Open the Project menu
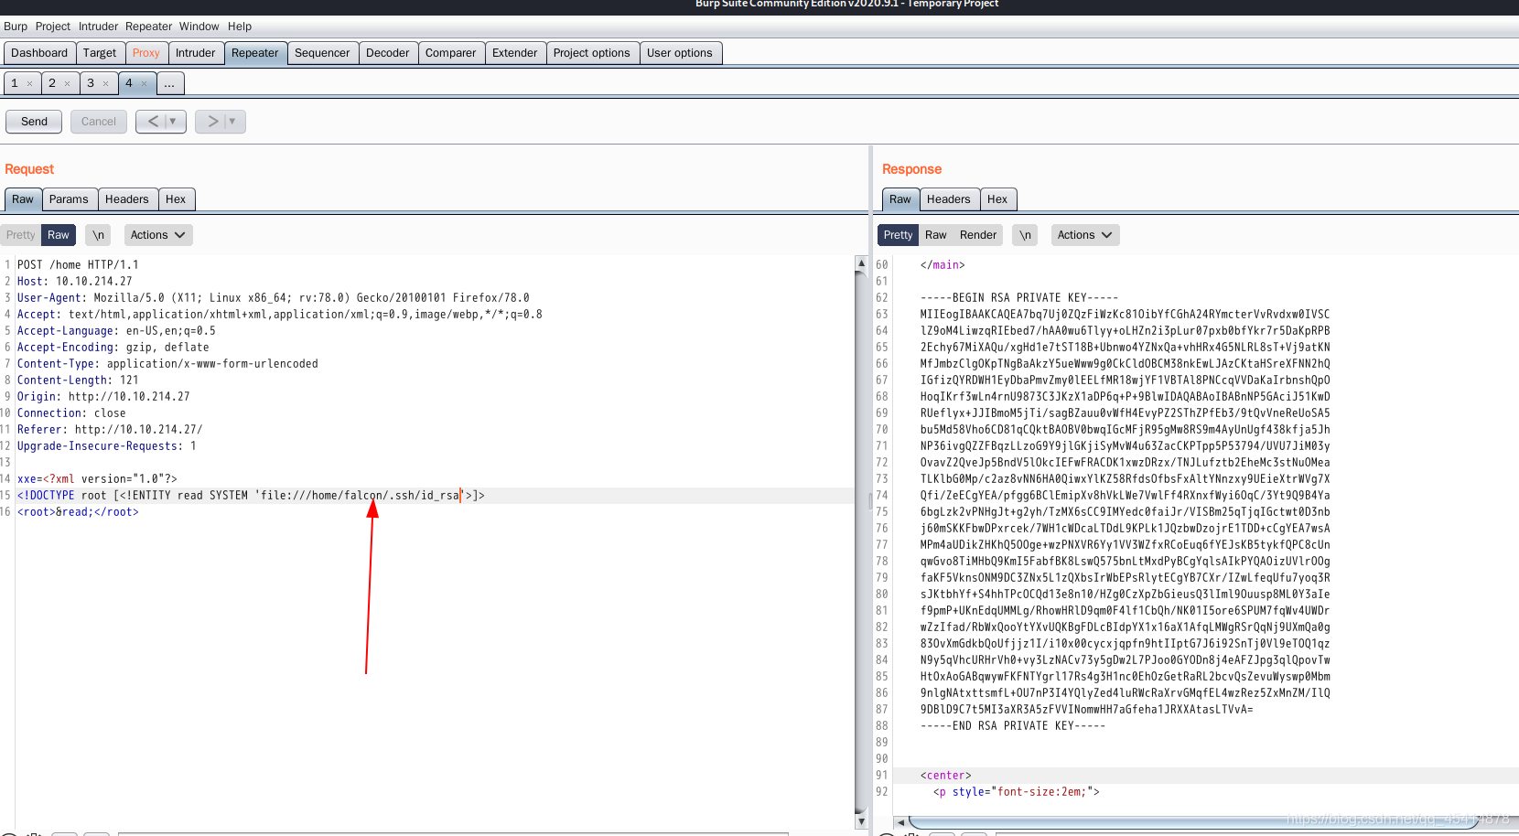This screenshot has height=836, width=1519. click(53, 27)
